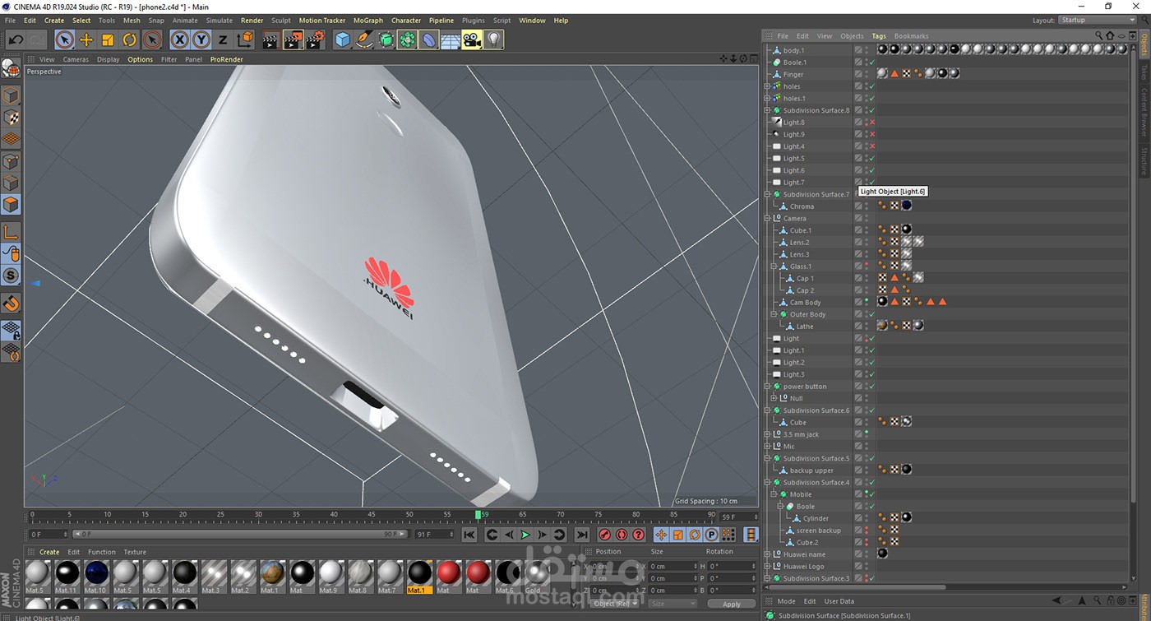Collapse the Camera null group

768,219
